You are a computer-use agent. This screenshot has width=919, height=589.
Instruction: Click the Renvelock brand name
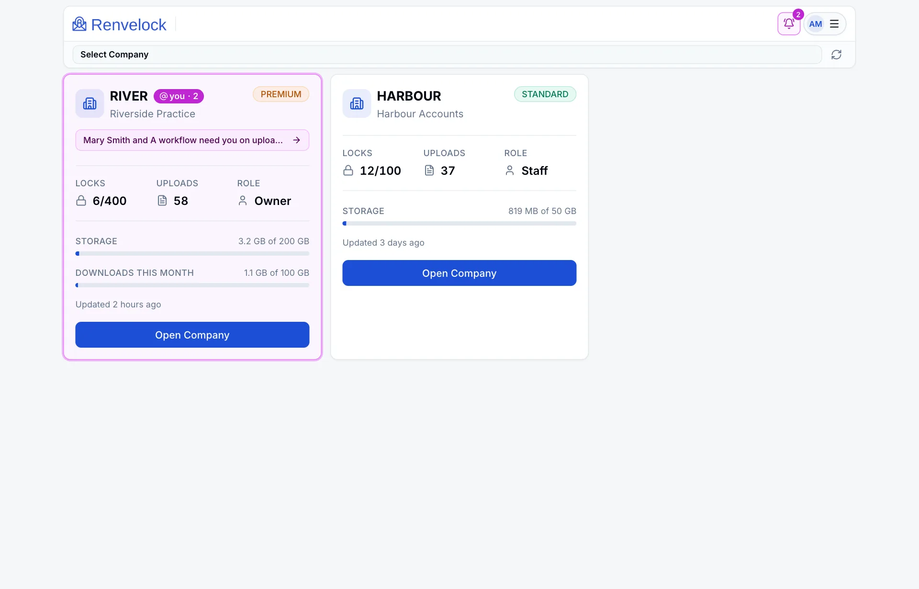128,24
